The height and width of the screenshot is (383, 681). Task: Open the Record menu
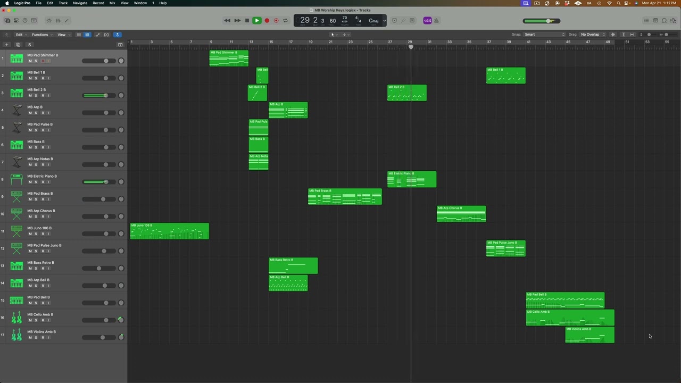[x=98, y=3]
